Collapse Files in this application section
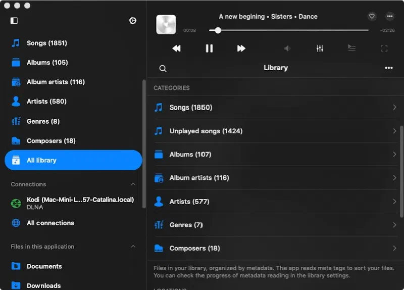Screen dimensions: 404x290 133,247
